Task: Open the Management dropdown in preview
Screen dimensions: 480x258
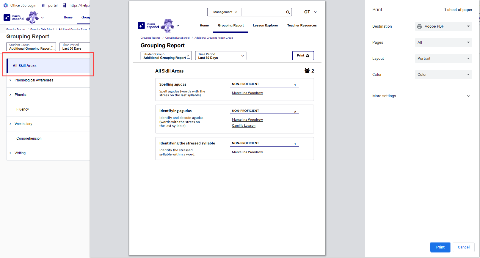Action: coord(225,12)
